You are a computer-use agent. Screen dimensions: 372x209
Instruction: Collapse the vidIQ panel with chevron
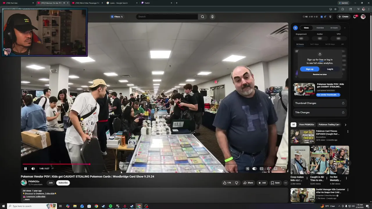pyautogui.click(x=345, y=28)
